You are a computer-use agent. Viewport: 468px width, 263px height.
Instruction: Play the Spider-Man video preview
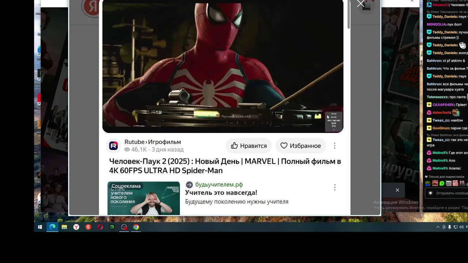(x=223, y=66)
